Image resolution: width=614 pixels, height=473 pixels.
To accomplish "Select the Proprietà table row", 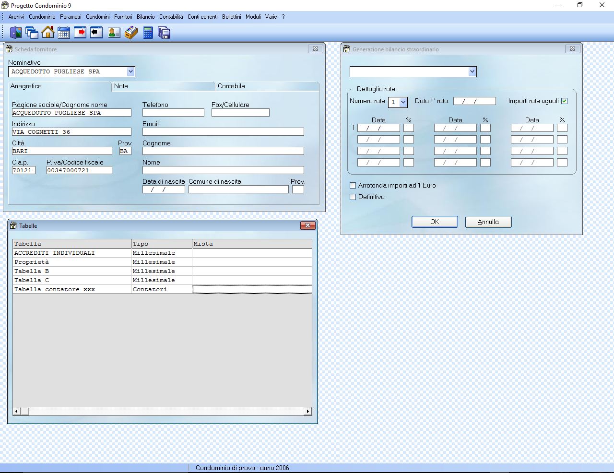I will click(x=162, y=262).
